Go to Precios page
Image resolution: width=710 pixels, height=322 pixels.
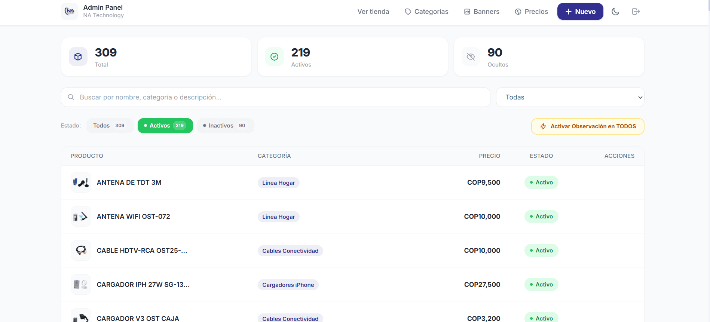point(531,12)
